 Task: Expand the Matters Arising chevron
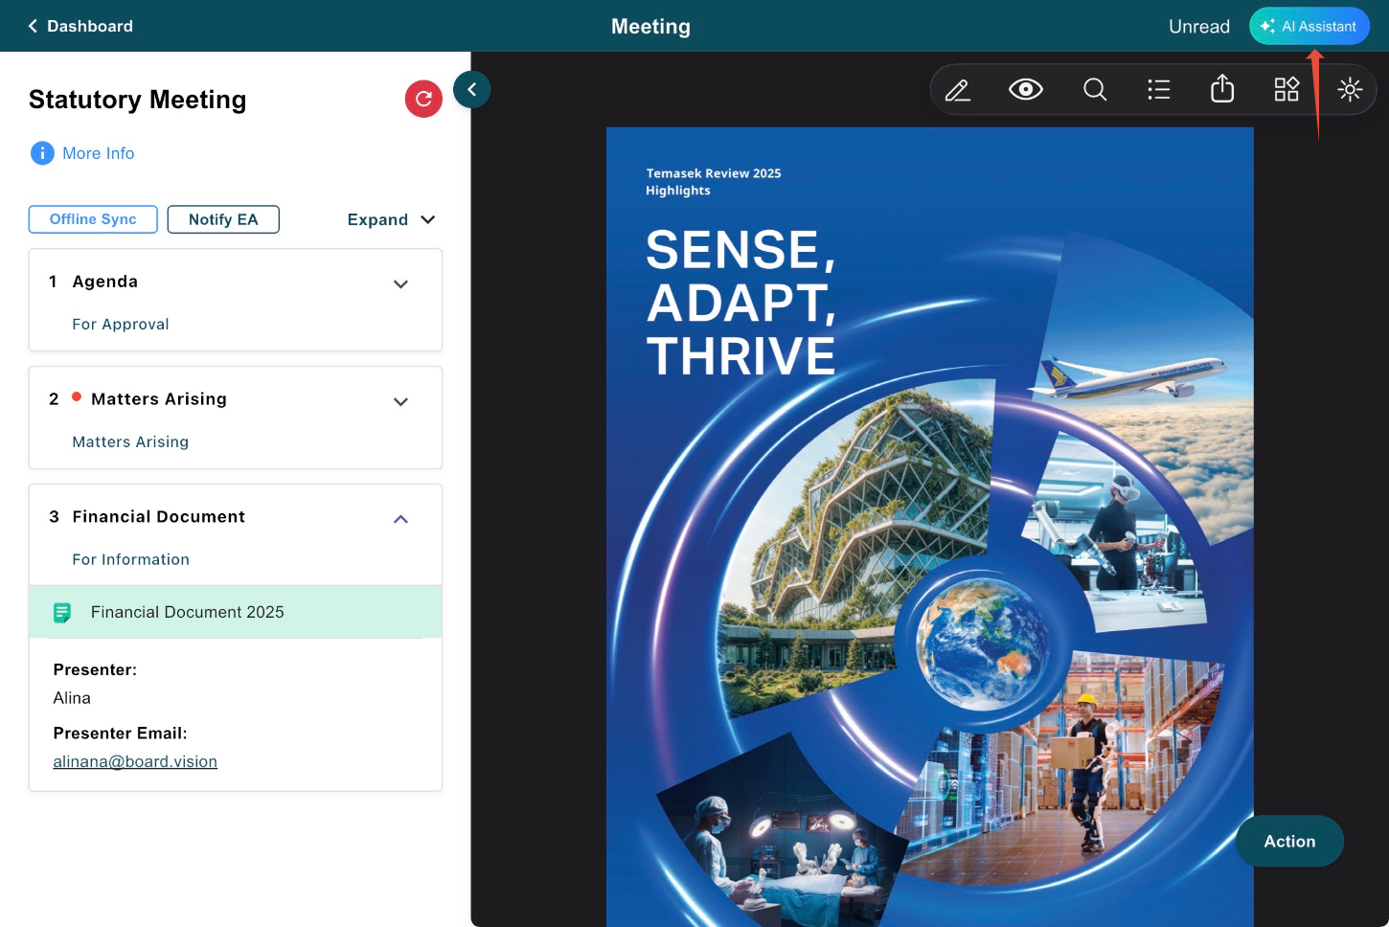(401, 402)
